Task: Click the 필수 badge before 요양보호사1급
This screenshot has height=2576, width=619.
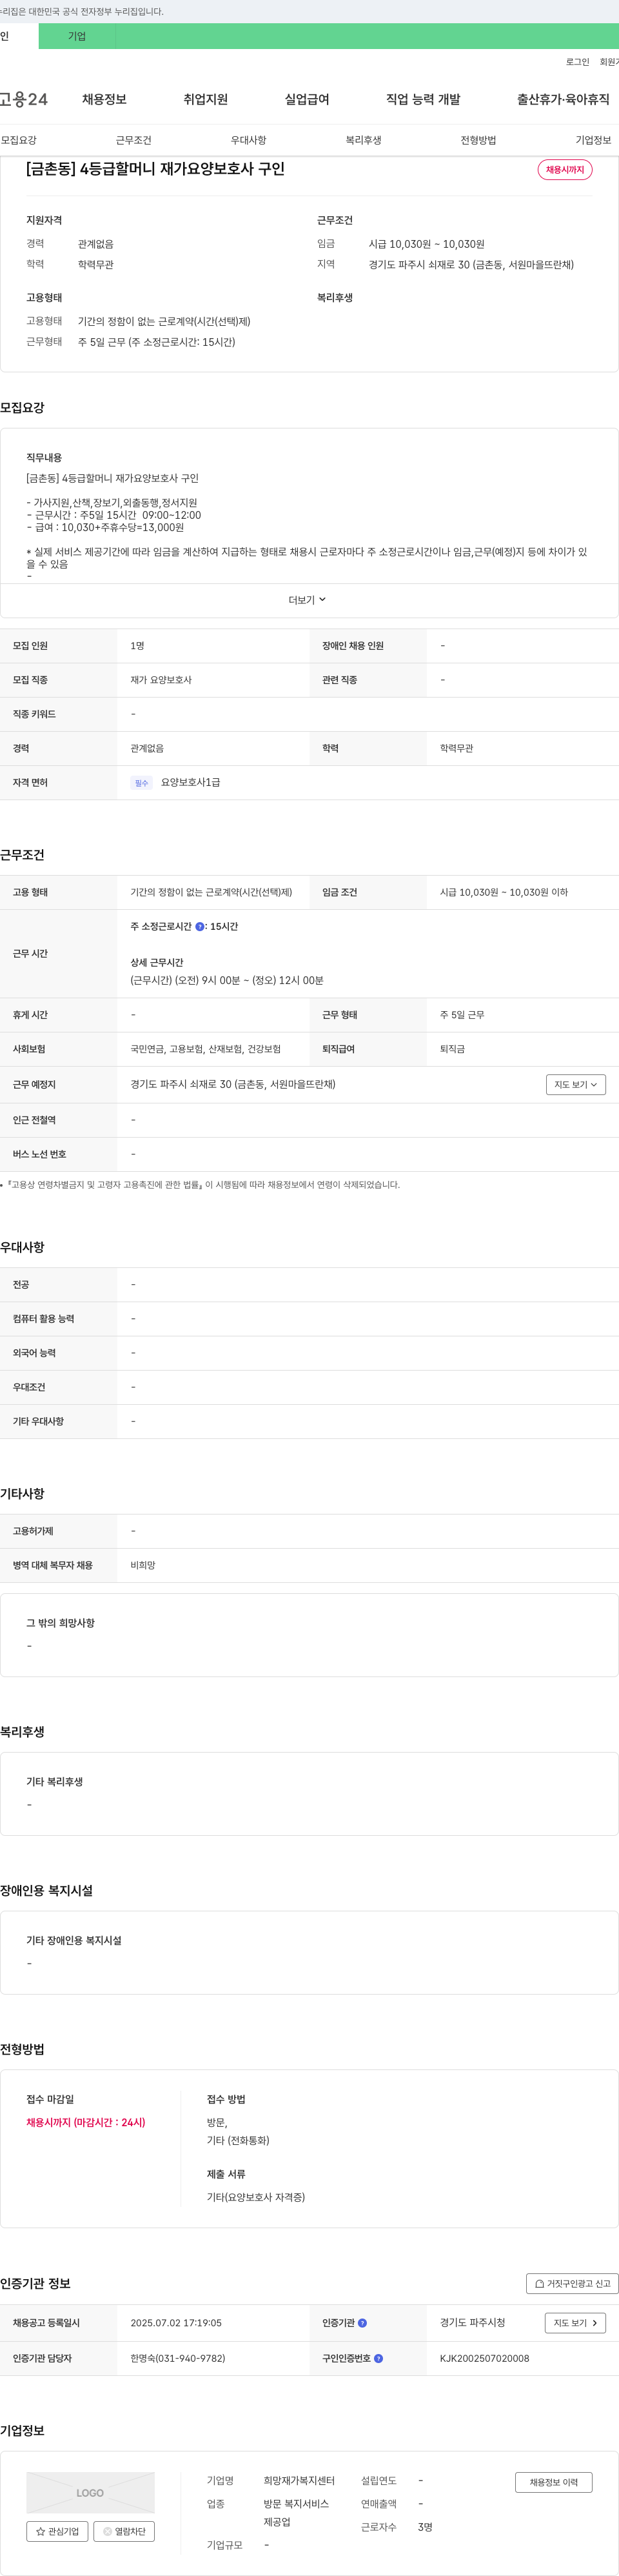Action: click(141, 783)
